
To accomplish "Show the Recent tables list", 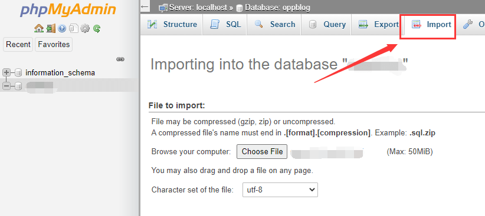I will (18, 44).
